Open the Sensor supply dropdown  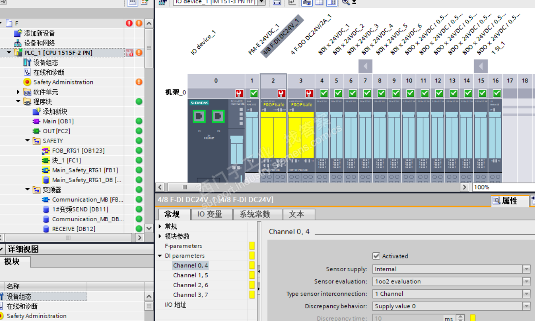pos(526,269)
